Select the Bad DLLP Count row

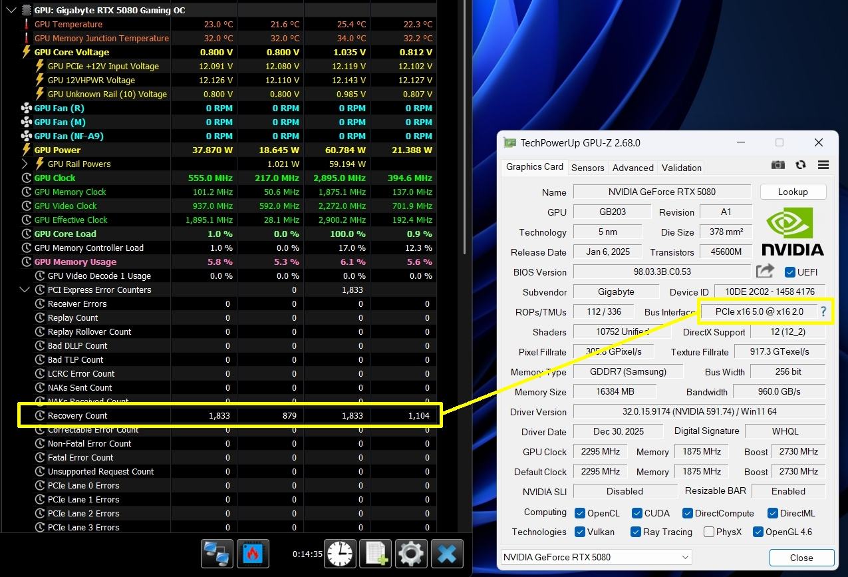pos(229,345)
